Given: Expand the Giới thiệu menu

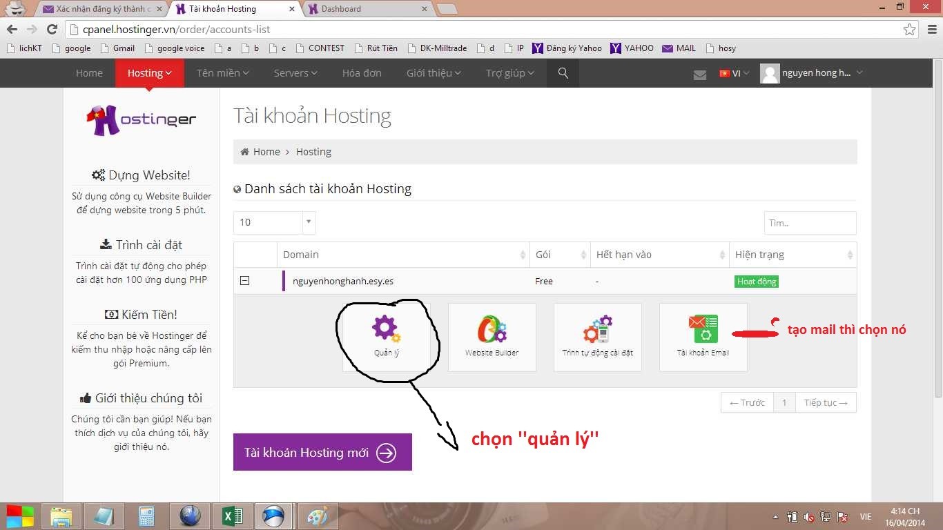Looking at the screenshot, I should pyautogui.click(x=434, y=73).
